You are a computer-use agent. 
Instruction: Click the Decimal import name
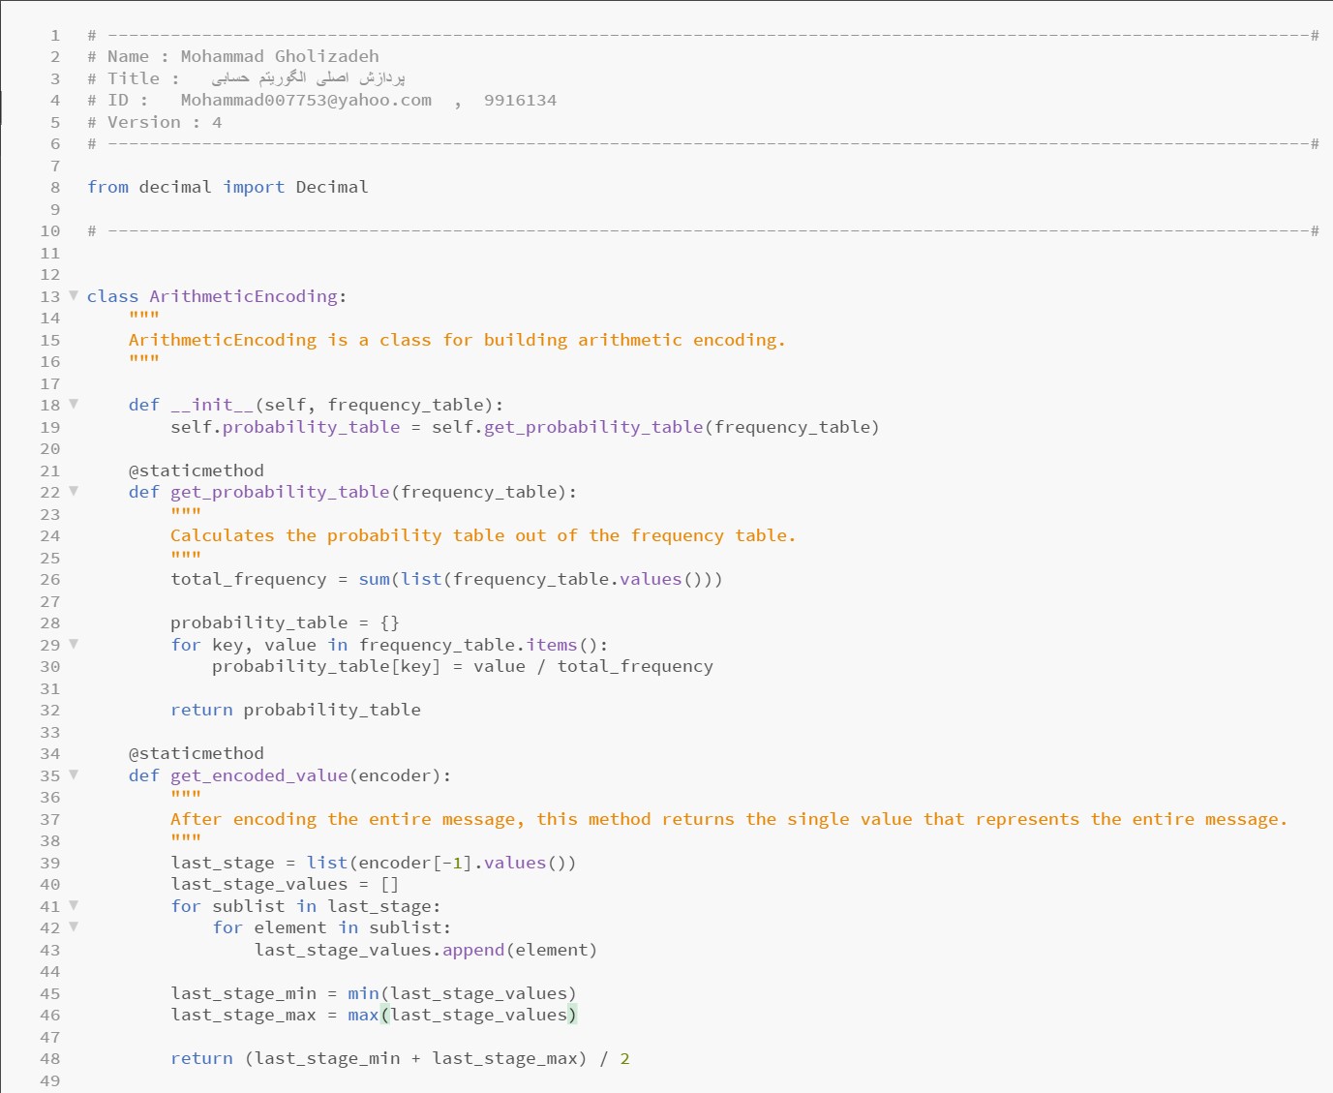[332, 187]
